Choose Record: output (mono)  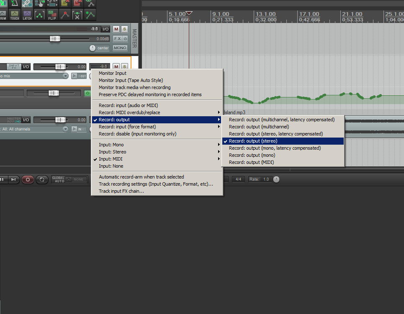point(283,155)
